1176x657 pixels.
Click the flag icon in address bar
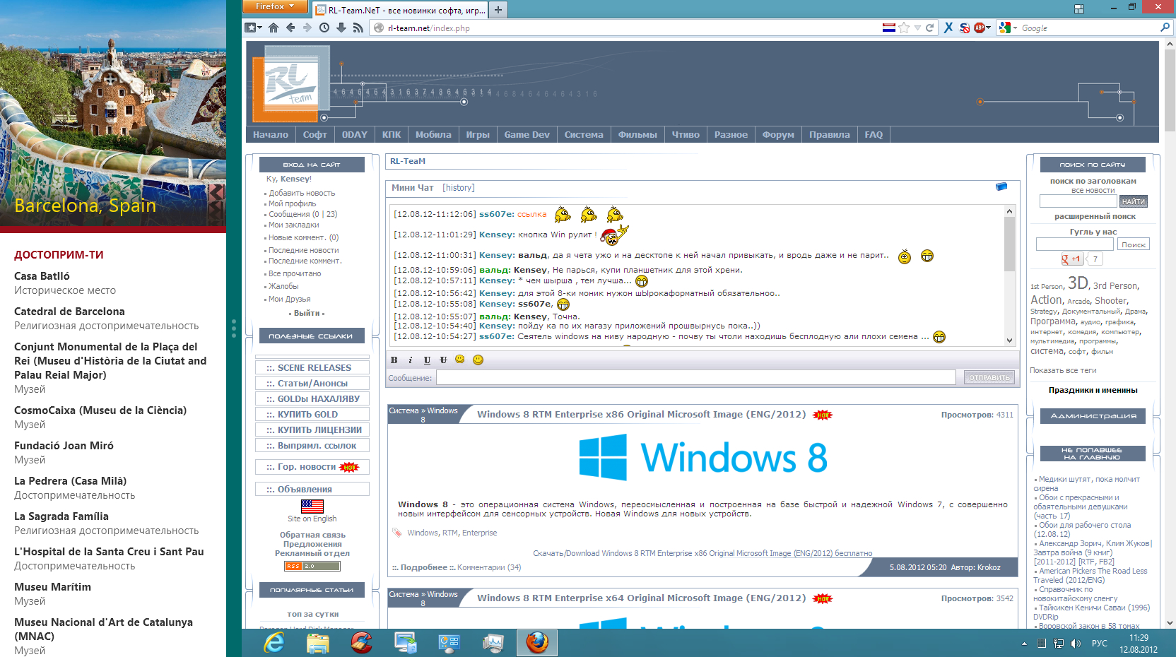point(889,28)
